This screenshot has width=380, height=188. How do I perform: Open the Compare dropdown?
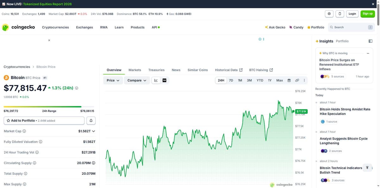pos(137,80)
